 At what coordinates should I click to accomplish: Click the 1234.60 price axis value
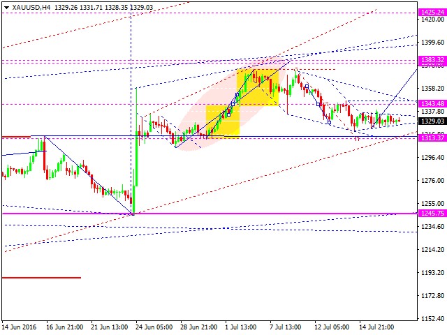point(432,226)
